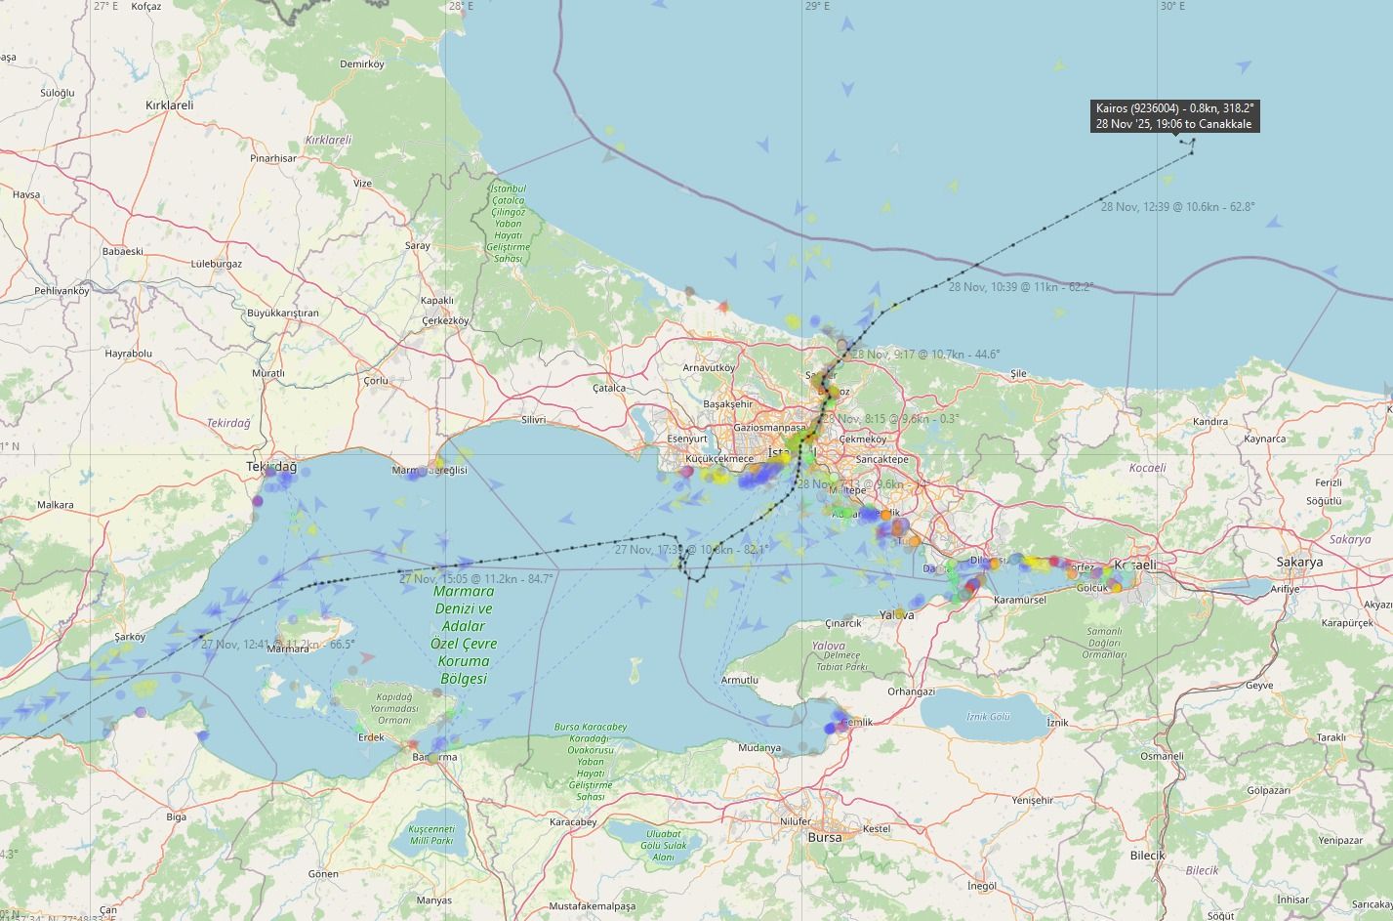
Task: Click track point label 28 Nov 10:39
Action: (x=1020, y=287)
